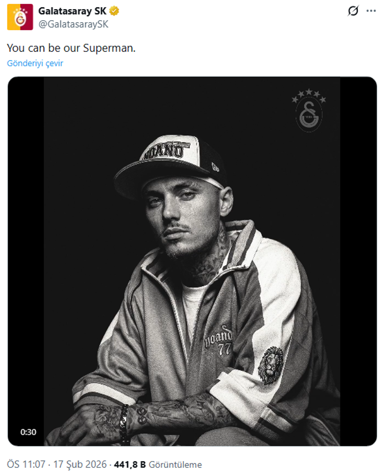Screen dimensions: 381x471
Task: Click the New Era logo on the cap
Action: tap(215, 167)
